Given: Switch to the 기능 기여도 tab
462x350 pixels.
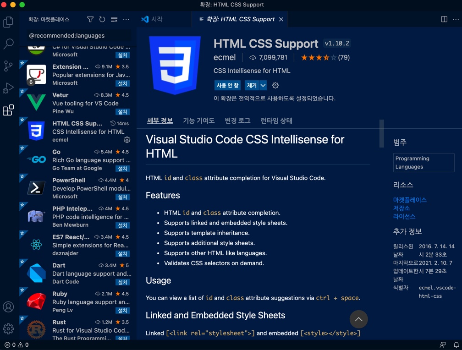Looking at the screenshot, I should tap(198, 120).
